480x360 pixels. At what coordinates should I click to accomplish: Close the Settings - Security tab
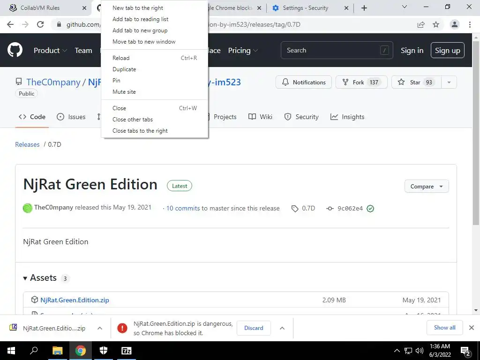click(346, 8)
